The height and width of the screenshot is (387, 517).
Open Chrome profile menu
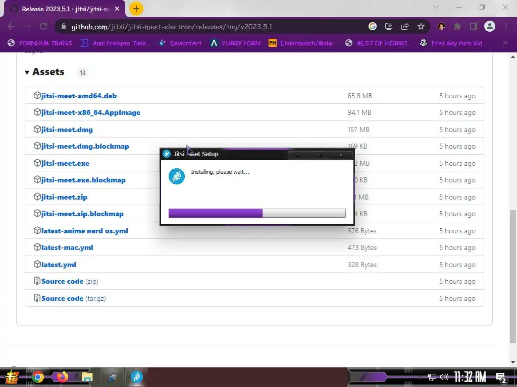pyautogui.click(x=490, y=26)
